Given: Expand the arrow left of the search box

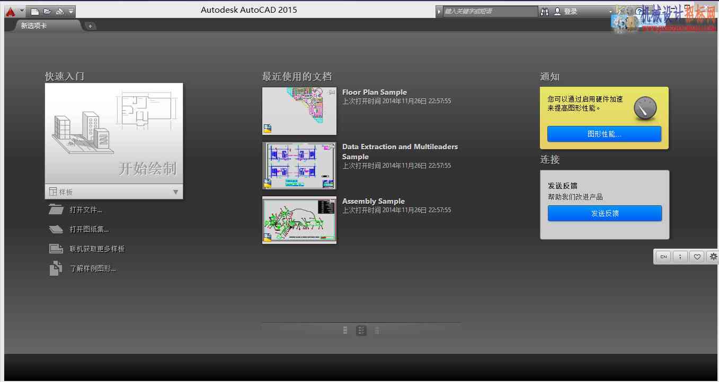Looking at the screenshot, I should (439, 11).
